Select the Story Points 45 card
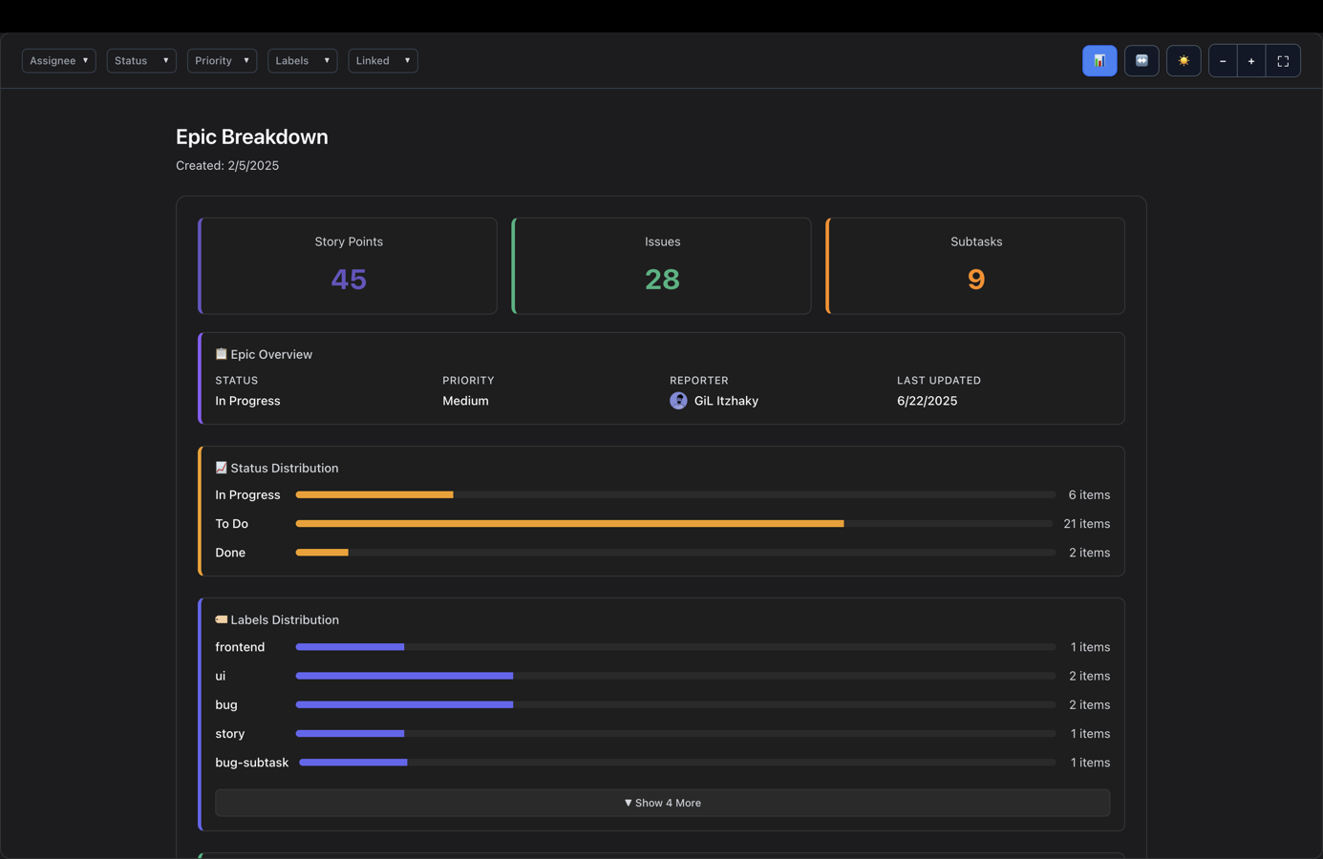 pos(348,265)
